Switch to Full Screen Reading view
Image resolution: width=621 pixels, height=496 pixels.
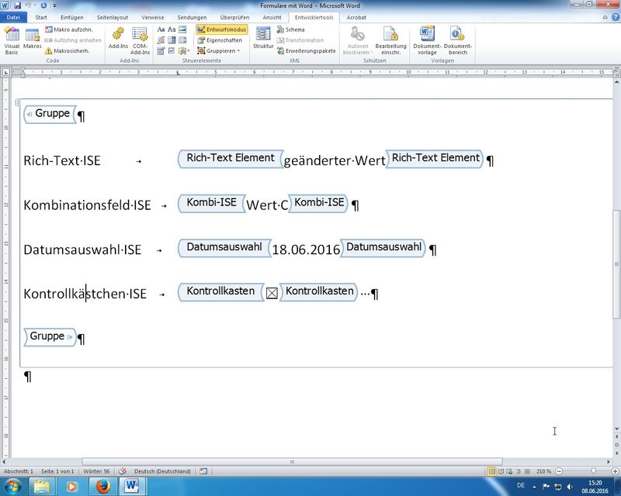pos(501,471)
